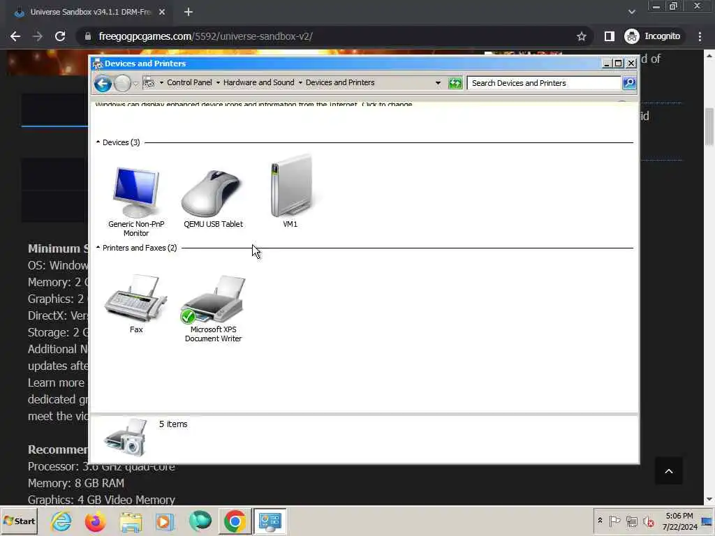715x536 pixels.
Task: Open the Chrome side panel icon
Action: 609,36
